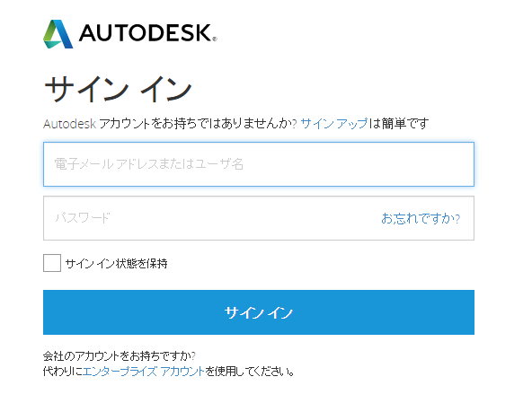Click the は簡単です text after sign-up link
The height and width of the screenshot is (403, 532).
coord(399,123)
